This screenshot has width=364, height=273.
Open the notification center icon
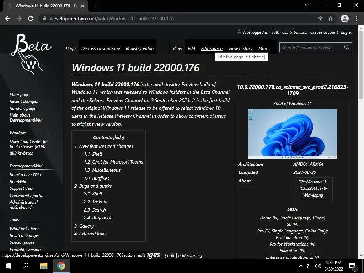pos(353,266)
